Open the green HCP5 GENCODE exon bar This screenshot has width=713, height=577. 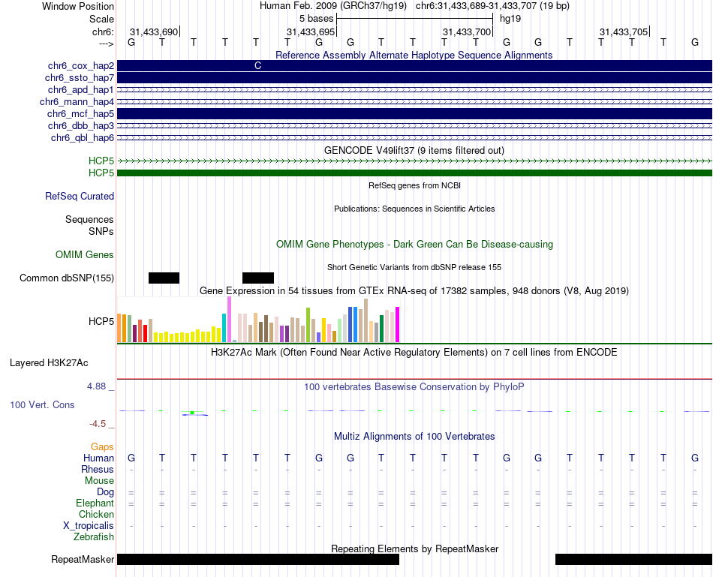click(414, 173)
